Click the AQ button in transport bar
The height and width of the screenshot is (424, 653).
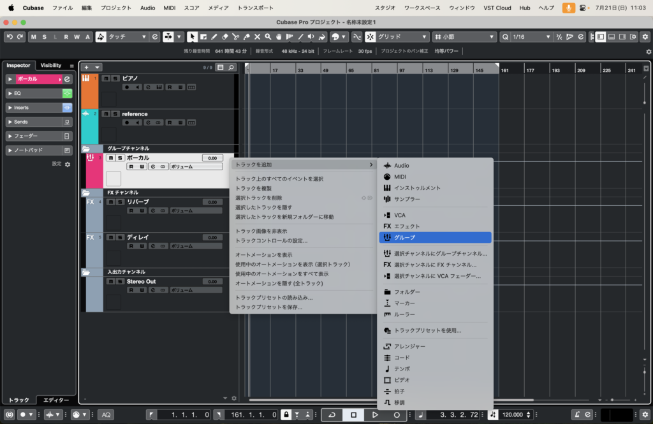(x=106, y=414)
